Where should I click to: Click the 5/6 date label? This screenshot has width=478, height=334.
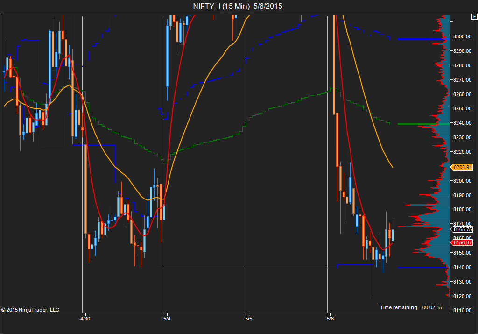330,319
